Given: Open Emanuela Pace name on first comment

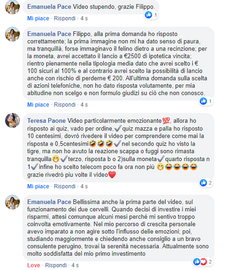Looking at the screenshot, I should click(x=49, y=7).
